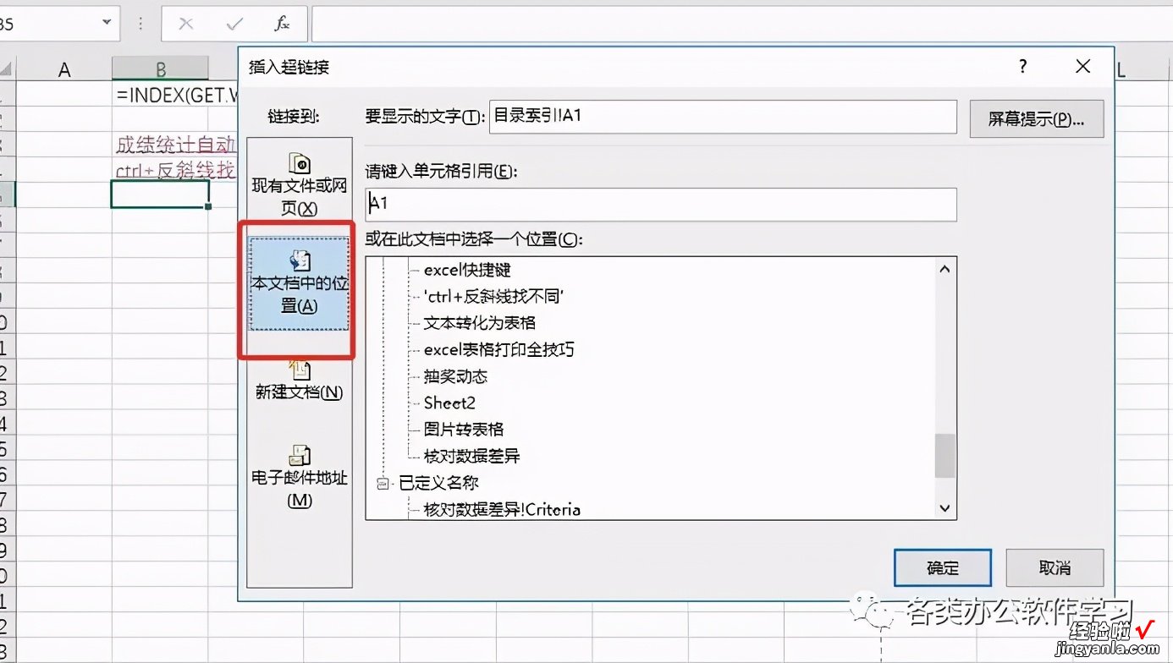Select '文本转化为表格' in the list

point(479,323)
